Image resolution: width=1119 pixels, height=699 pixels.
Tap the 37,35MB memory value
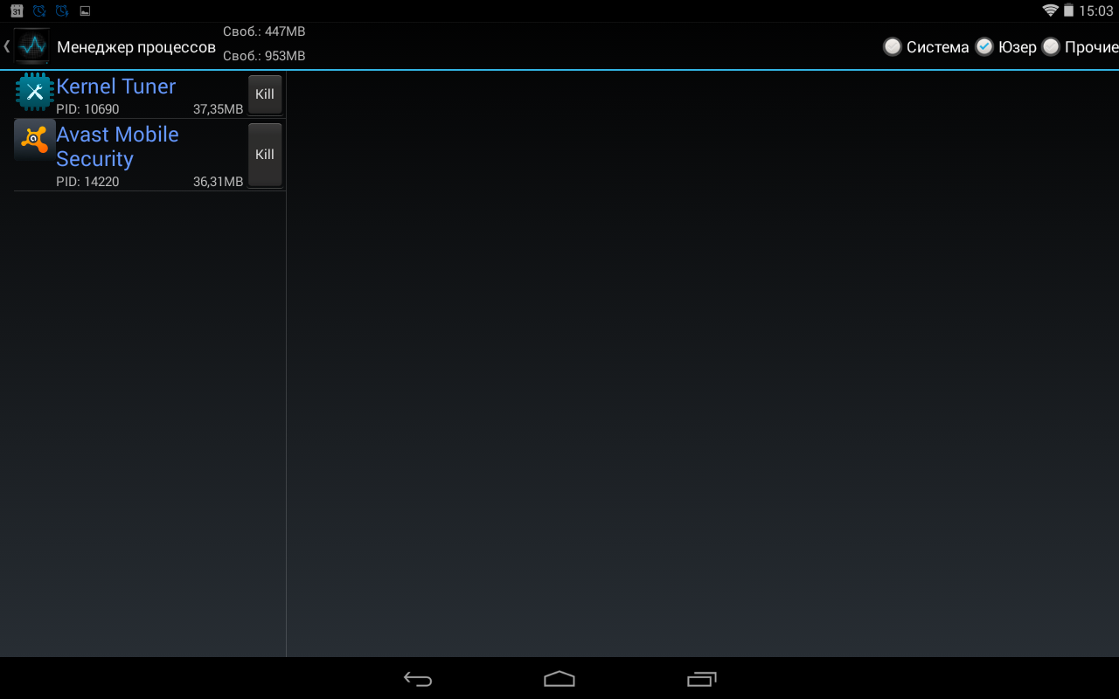tap(218, 109)
